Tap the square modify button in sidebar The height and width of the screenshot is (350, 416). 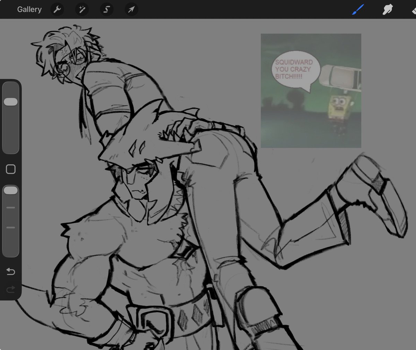[11, 169]
